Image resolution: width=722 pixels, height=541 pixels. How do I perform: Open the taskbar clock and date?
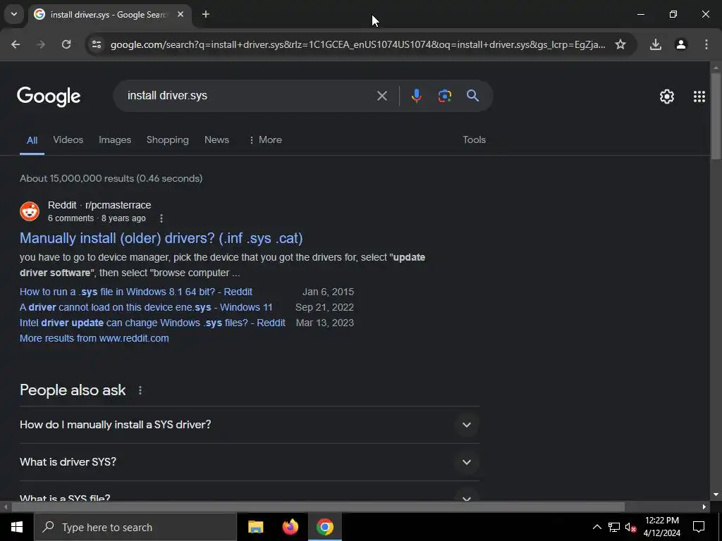point(661,527)
